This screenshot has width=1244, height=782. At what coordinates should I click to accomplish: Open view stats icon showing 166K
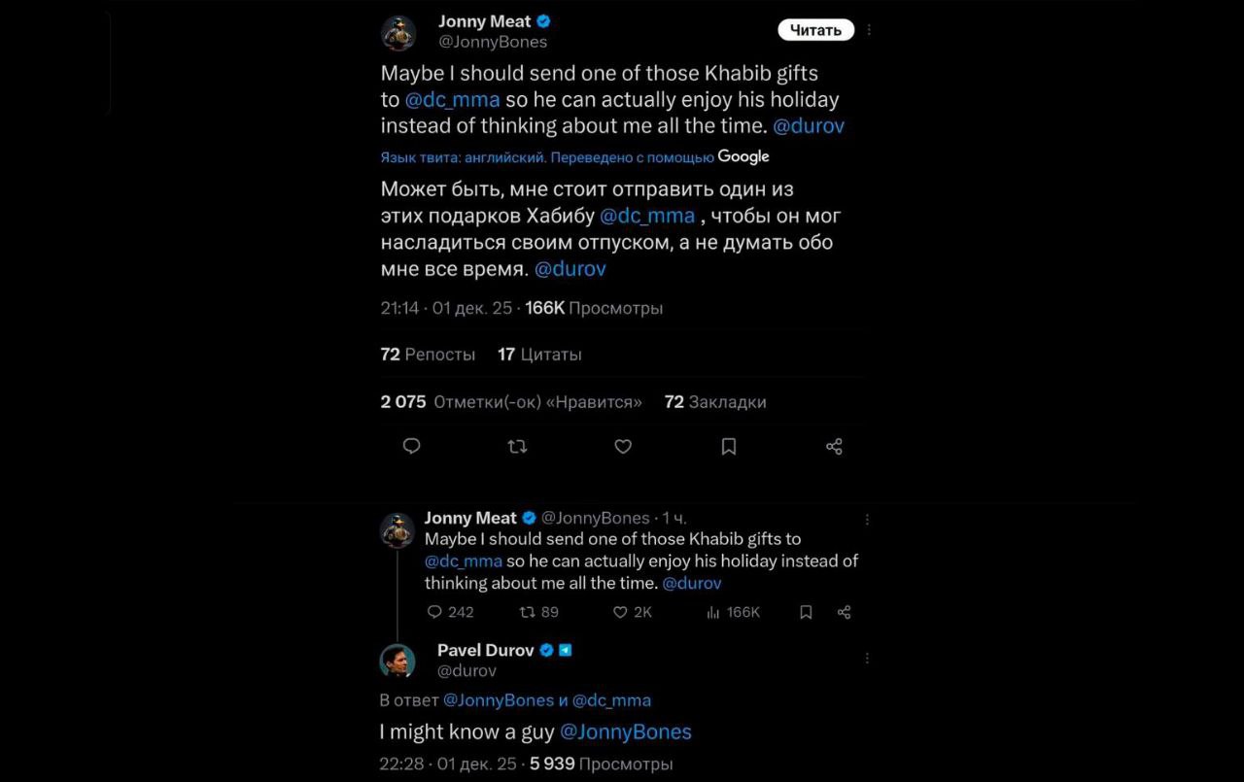tap(712, 612)
